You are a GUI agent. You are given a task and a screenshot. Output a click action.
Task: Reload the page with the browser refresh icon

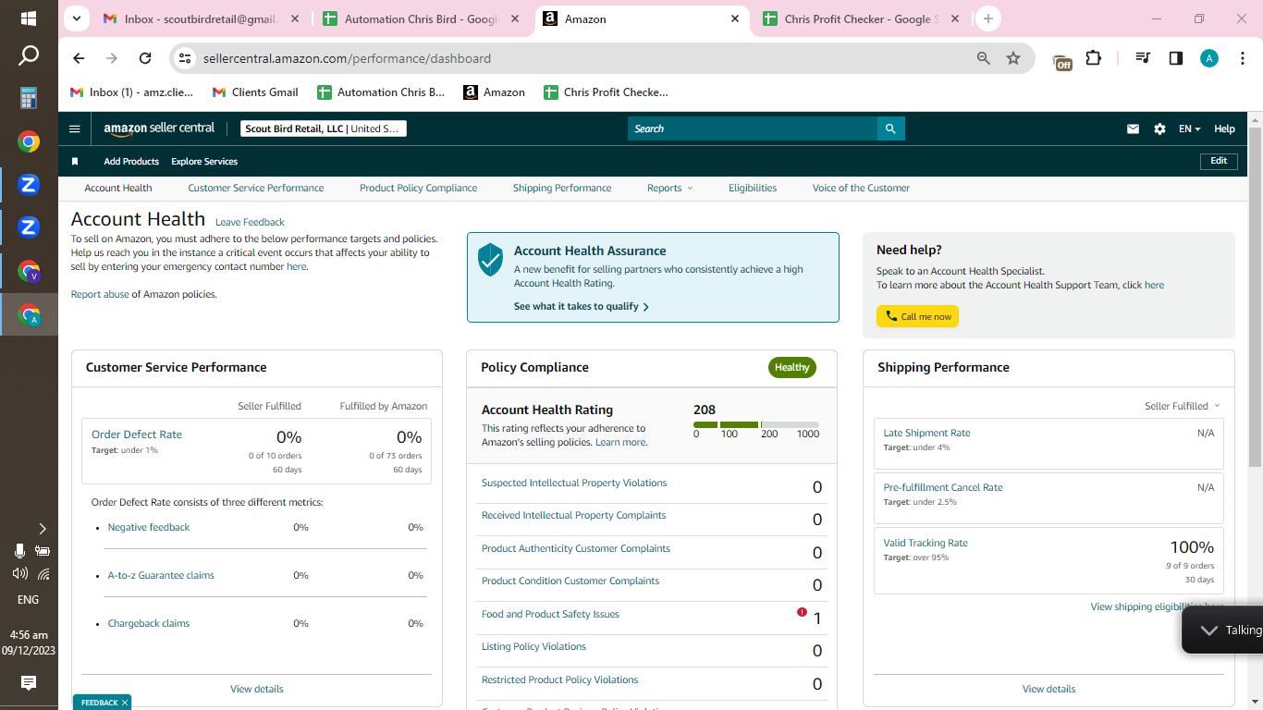[x=145, y=58]
